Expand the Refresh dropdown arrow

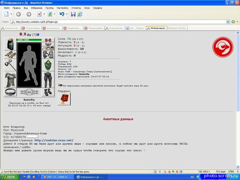55,14
